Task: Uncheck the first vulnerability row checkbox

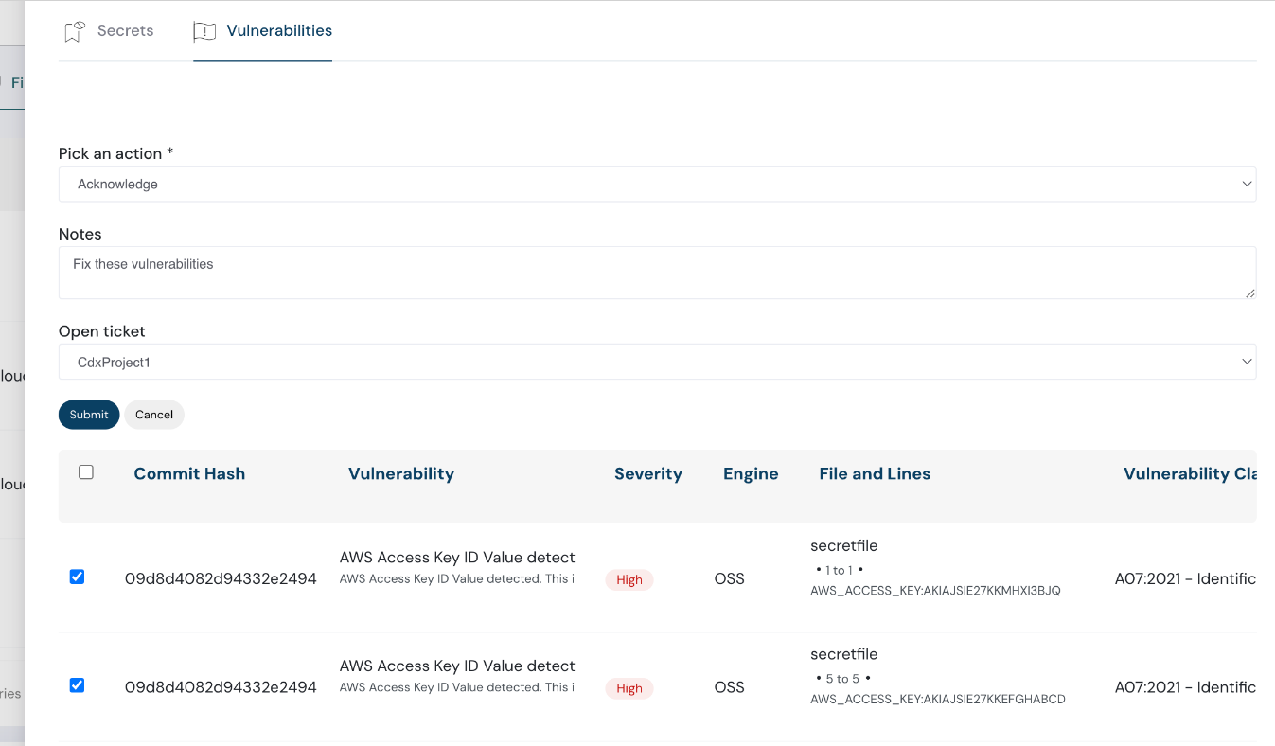Action: (x=78, y=577)
